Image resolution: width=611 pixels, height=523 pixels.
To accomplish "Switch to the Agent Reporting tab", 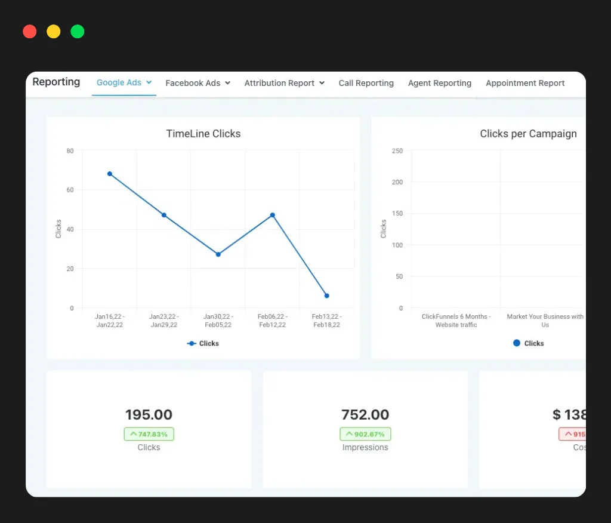I will point(440,83).
